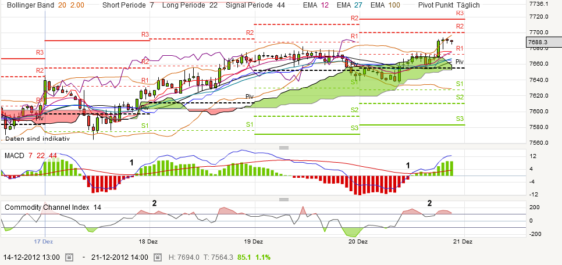Grab the divider handle above MACD panel
Screen dimensions: 562x265
click(x=284, y=148)
